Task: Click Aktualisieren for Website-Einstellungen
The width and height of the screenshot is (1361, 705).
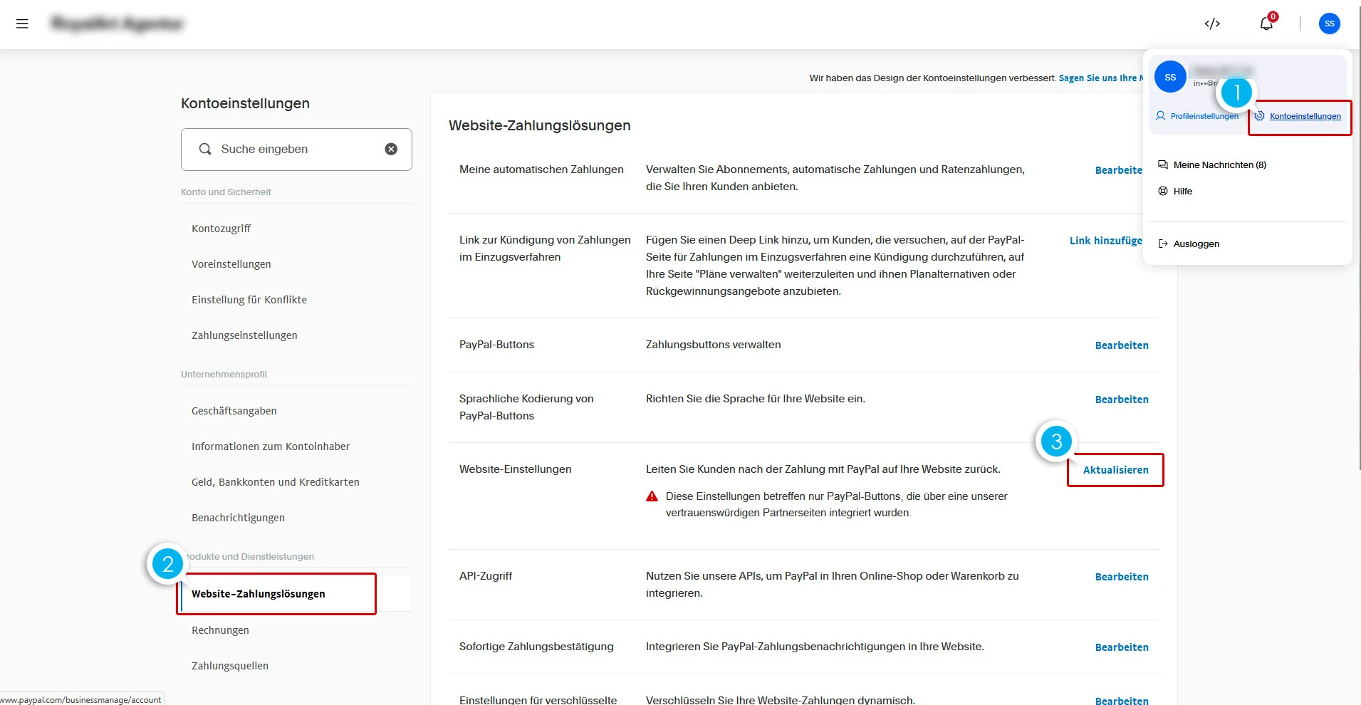Action: click(x=1115, y=470)
